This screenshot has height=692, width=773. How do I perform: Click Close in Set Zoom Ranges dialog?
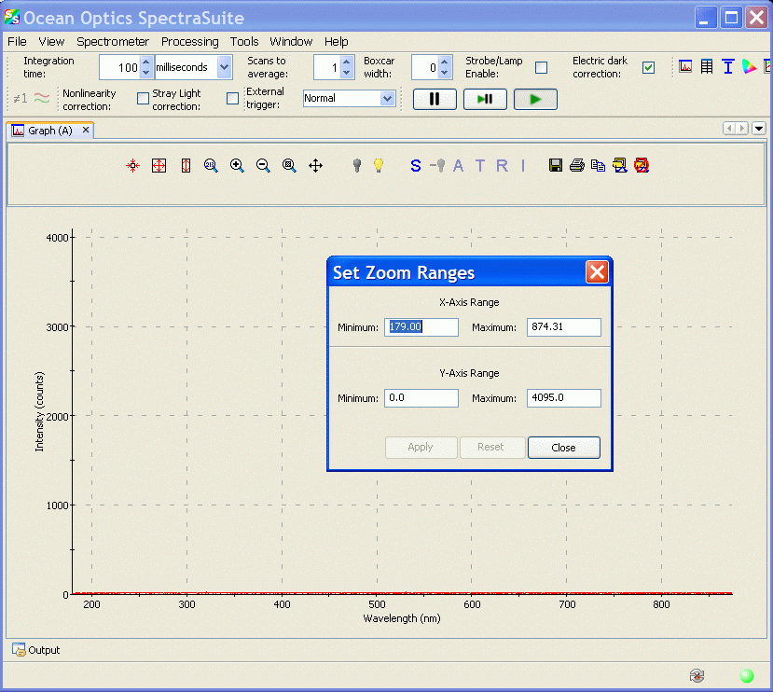[x=563, y=448]
